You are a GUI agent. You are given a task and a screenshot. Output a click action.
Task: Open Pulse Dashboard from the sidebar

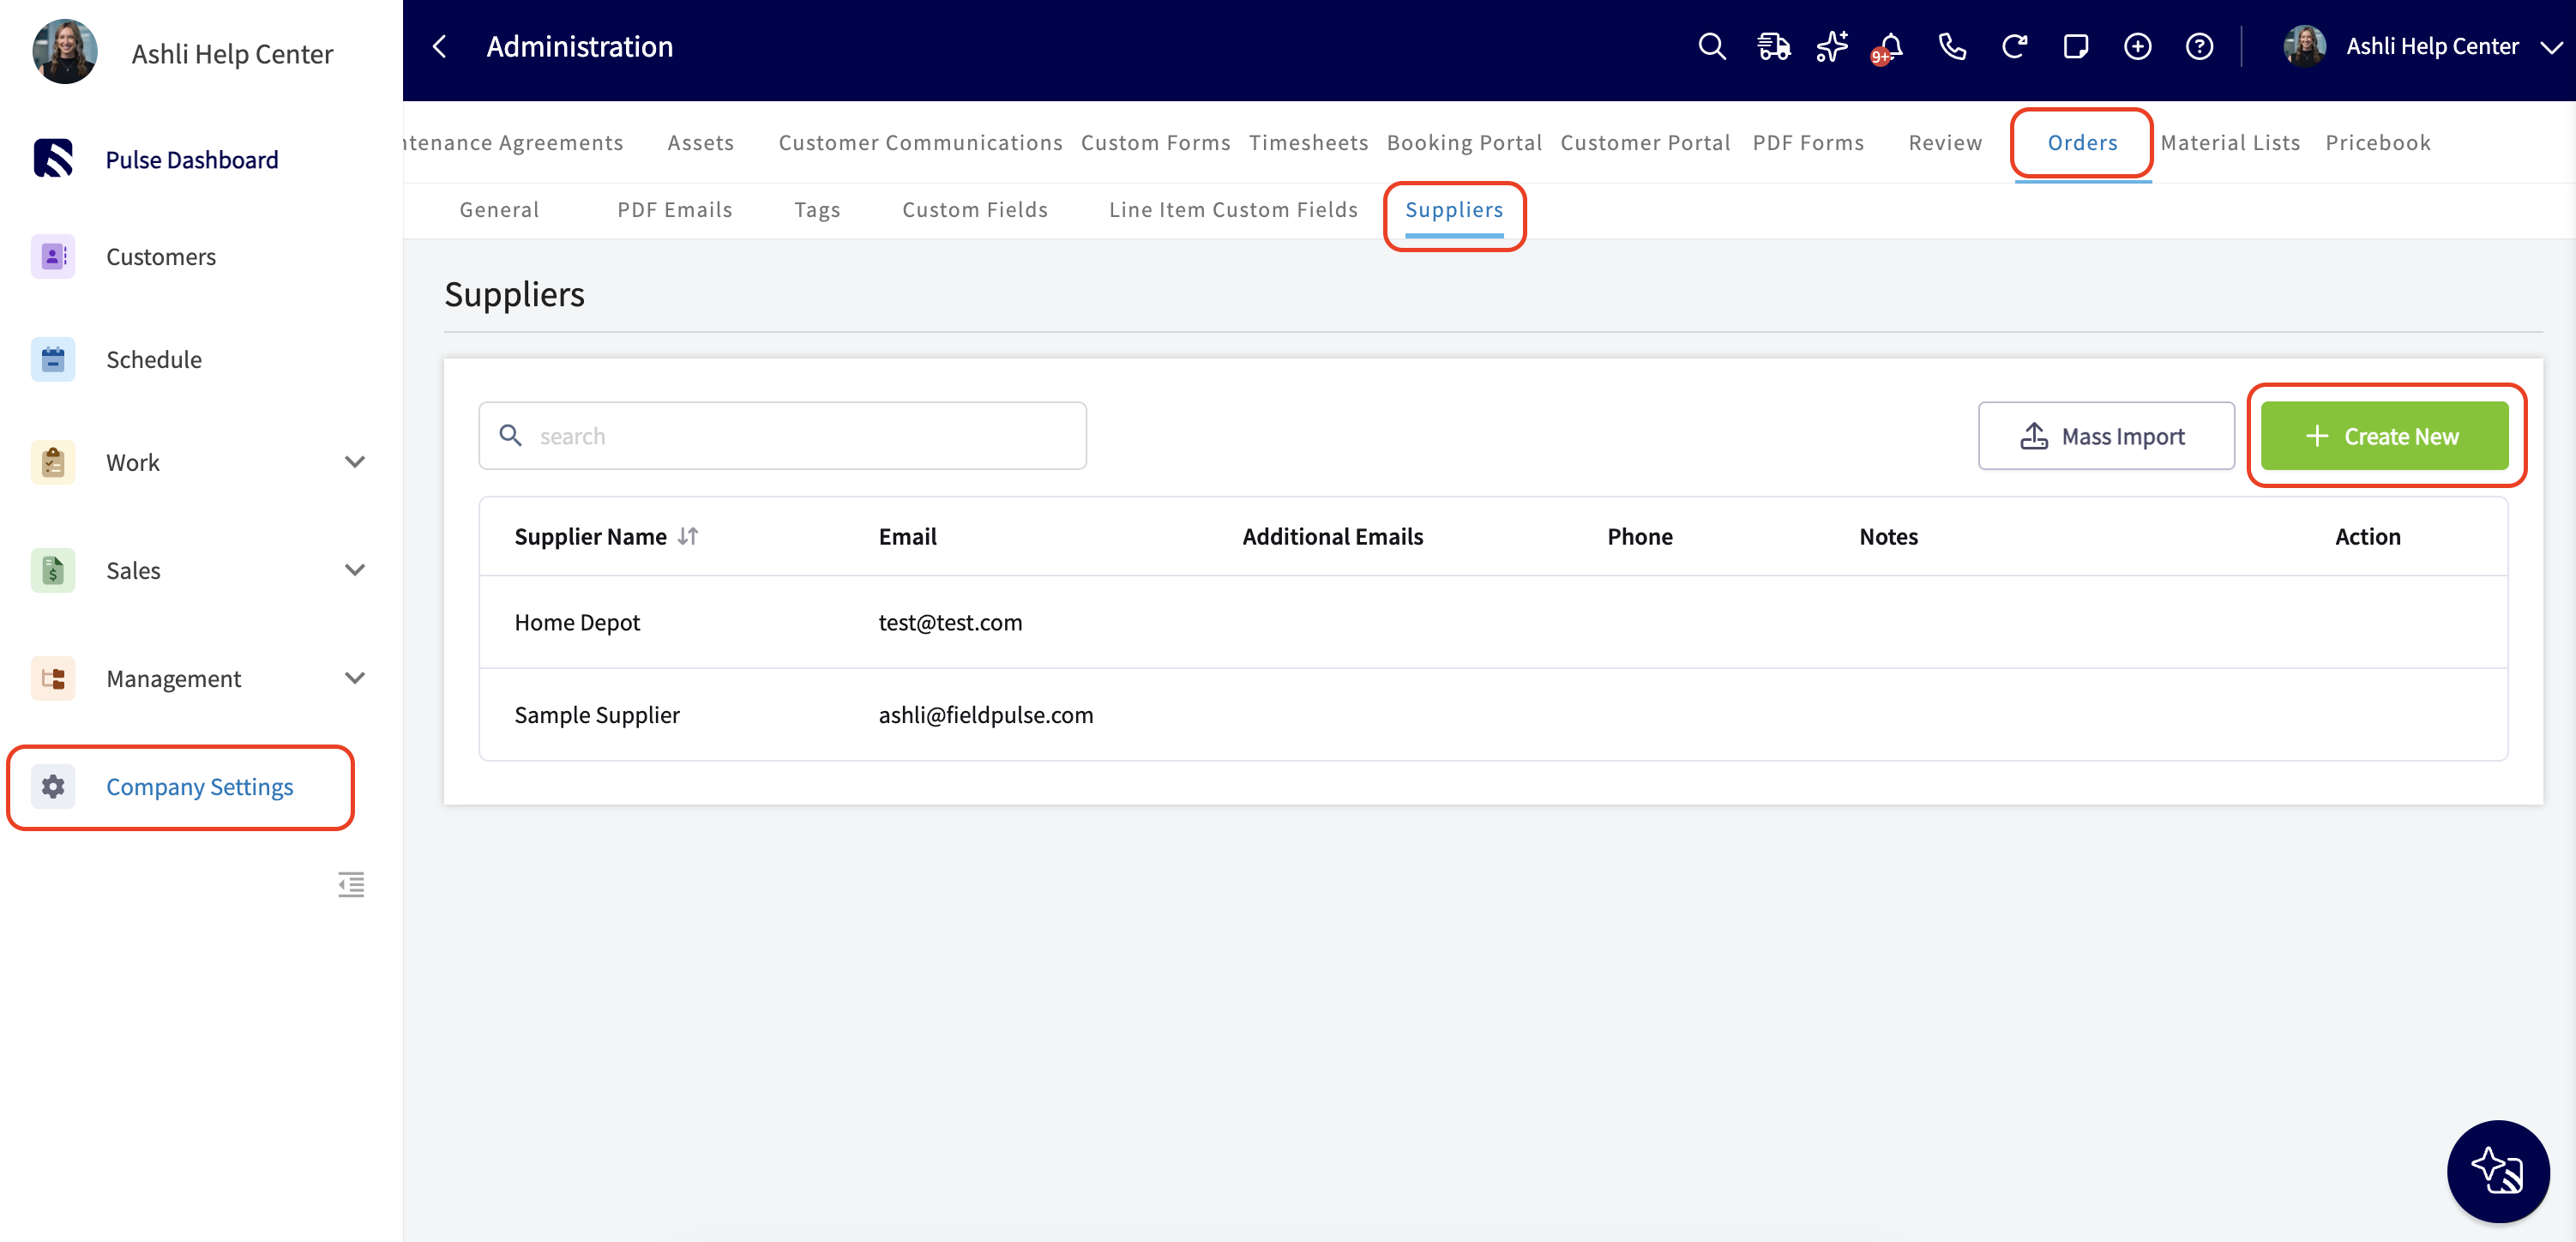(x=192, y=159)
